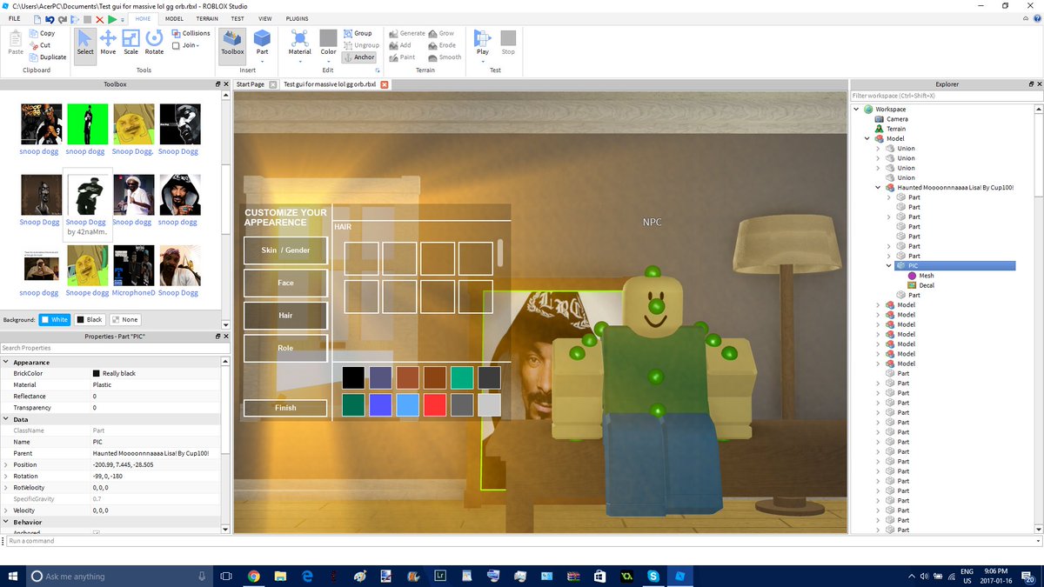Duplicate the selected object
The width and height of the screenshot is (1044, 587).
[x=47, y=57]
